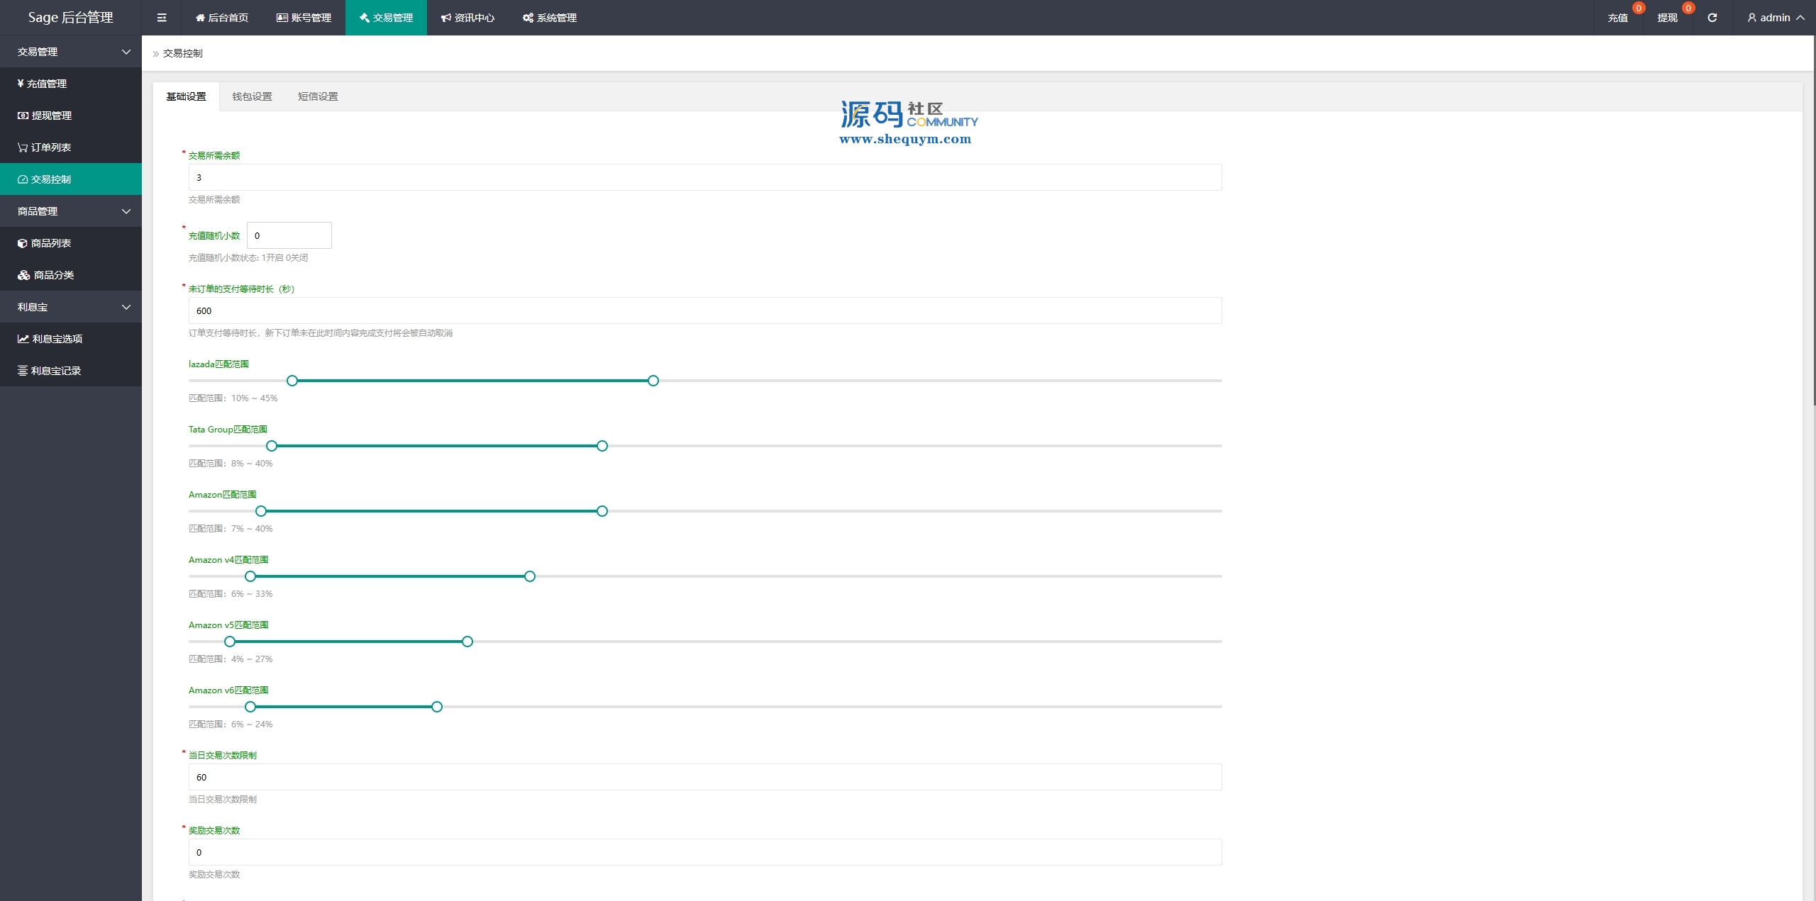1816x901 pixels.
Task: Click the lazada range upper slider handle
Action: (x=653, y=381)
